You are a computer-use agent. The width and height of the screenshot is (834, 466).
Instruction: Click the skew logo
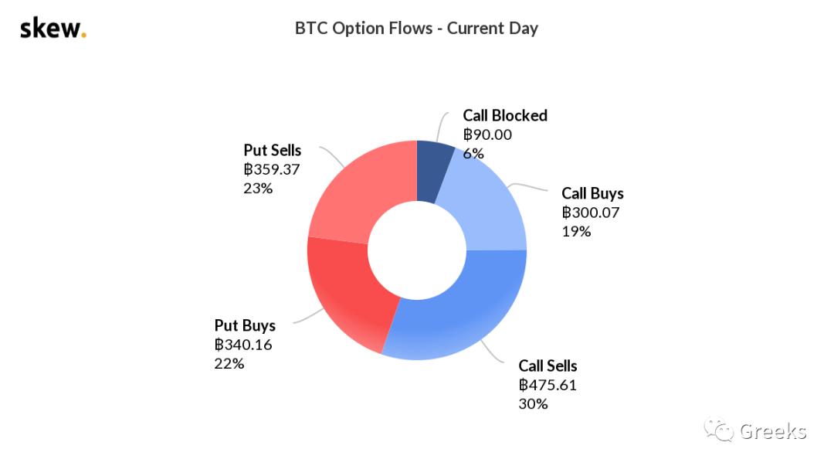53,29
